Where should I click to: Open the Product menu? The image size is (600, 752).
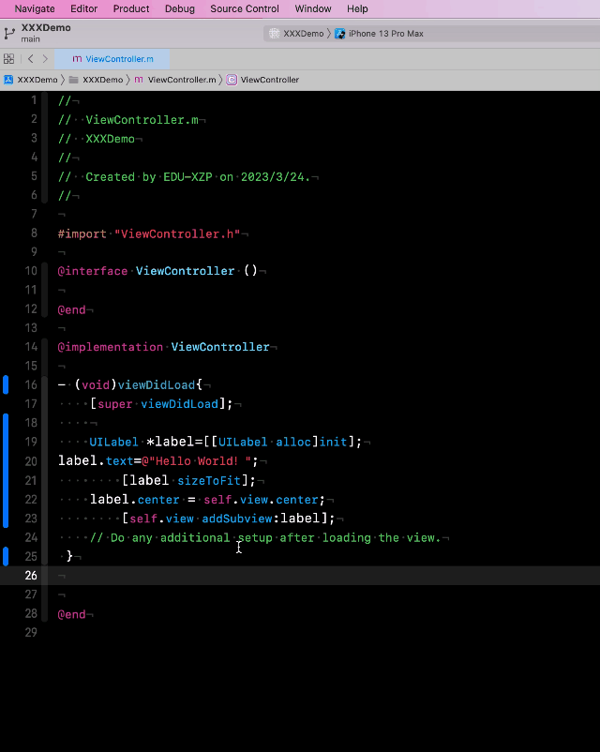point(131,8)
